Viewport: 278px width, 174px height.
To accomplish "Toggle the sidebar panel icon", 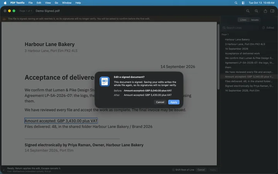I will (x=272, y=11).
